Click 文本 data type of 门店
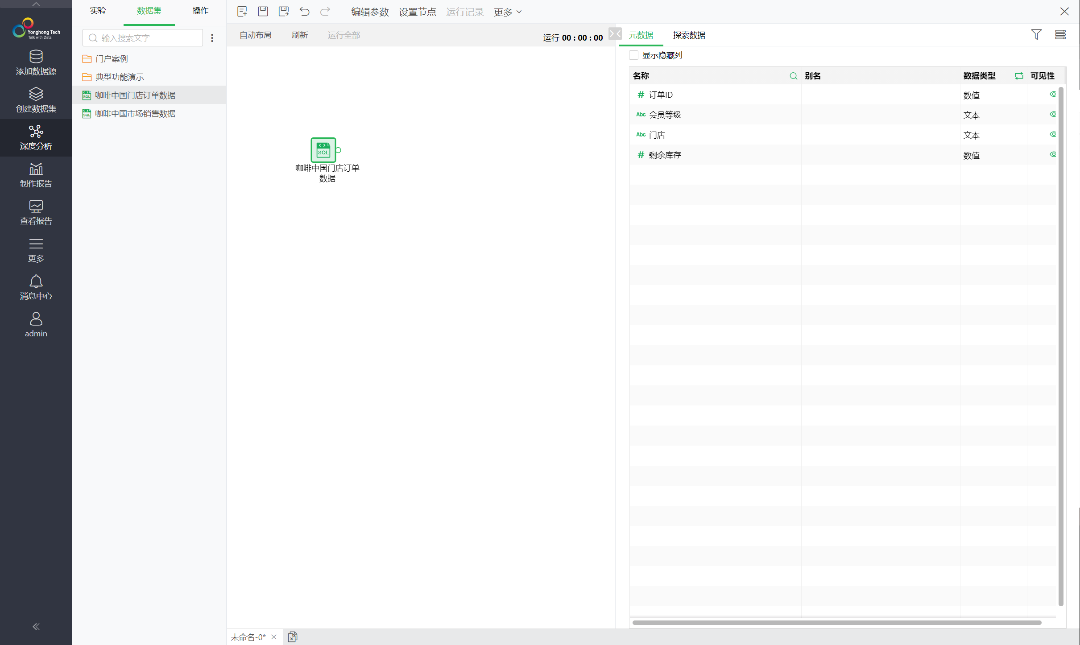Viewport: 1080px width, 645px height. point(971,135)
